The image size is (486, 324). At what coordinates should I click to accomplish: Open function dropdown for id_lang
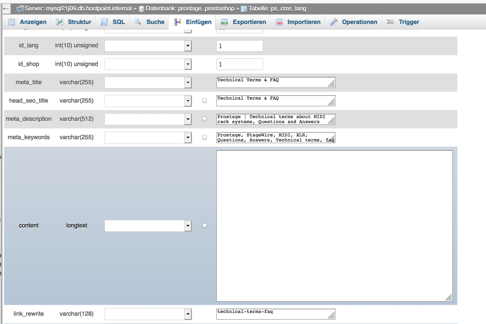coord(188,46)
